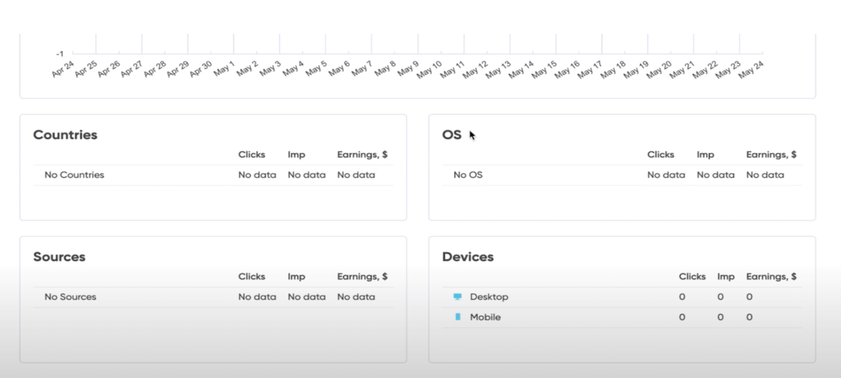Click the Imp header in Sources panel
The image size is (841, 378).
[x=296, y=276]
